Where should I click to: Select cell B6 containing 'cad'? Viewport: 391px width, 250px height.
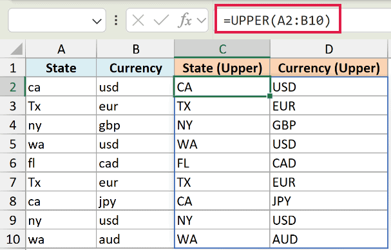click(135, 163)
